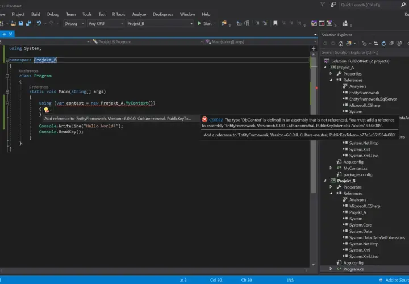Collapse the Projekt_B project node
This screenshot has height=284, width=409.
point(325,181)
